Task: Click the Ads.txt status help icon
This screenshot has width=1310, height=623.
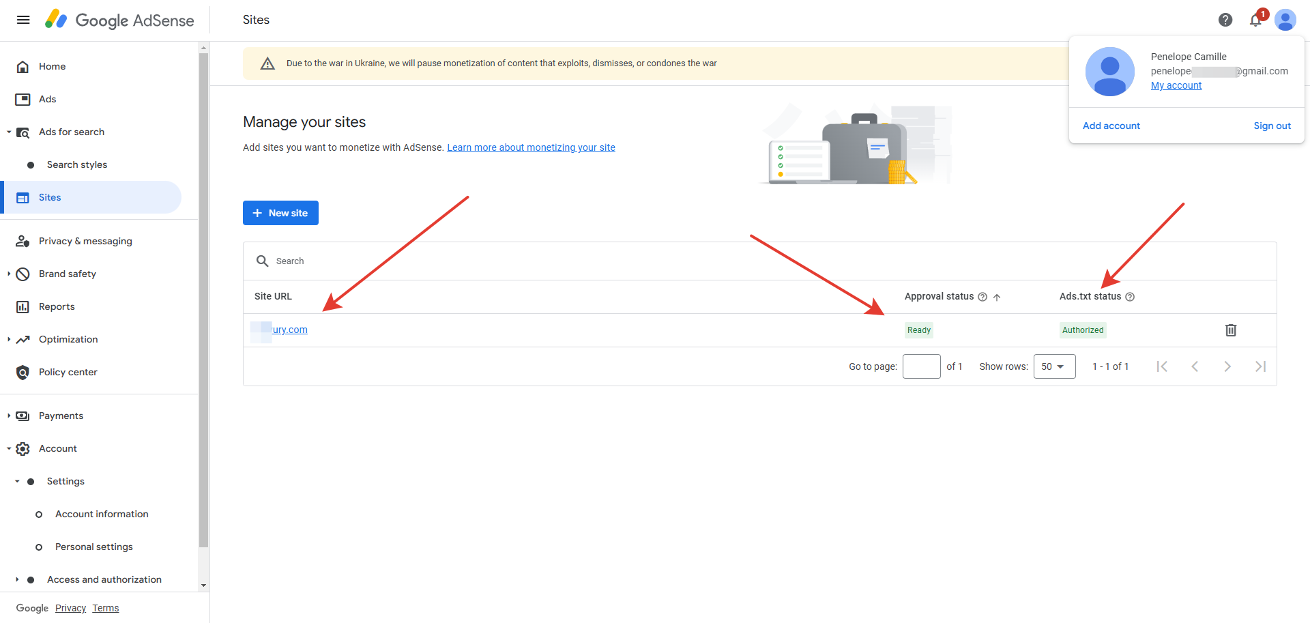Action: click(x=1130, y=297)
